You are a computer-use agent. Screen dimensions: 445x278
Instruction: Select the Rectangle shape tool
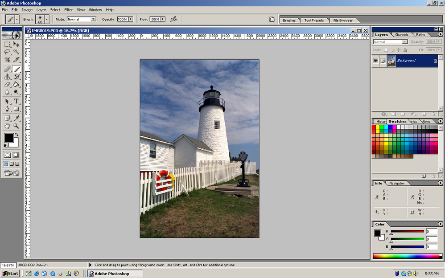16,109
